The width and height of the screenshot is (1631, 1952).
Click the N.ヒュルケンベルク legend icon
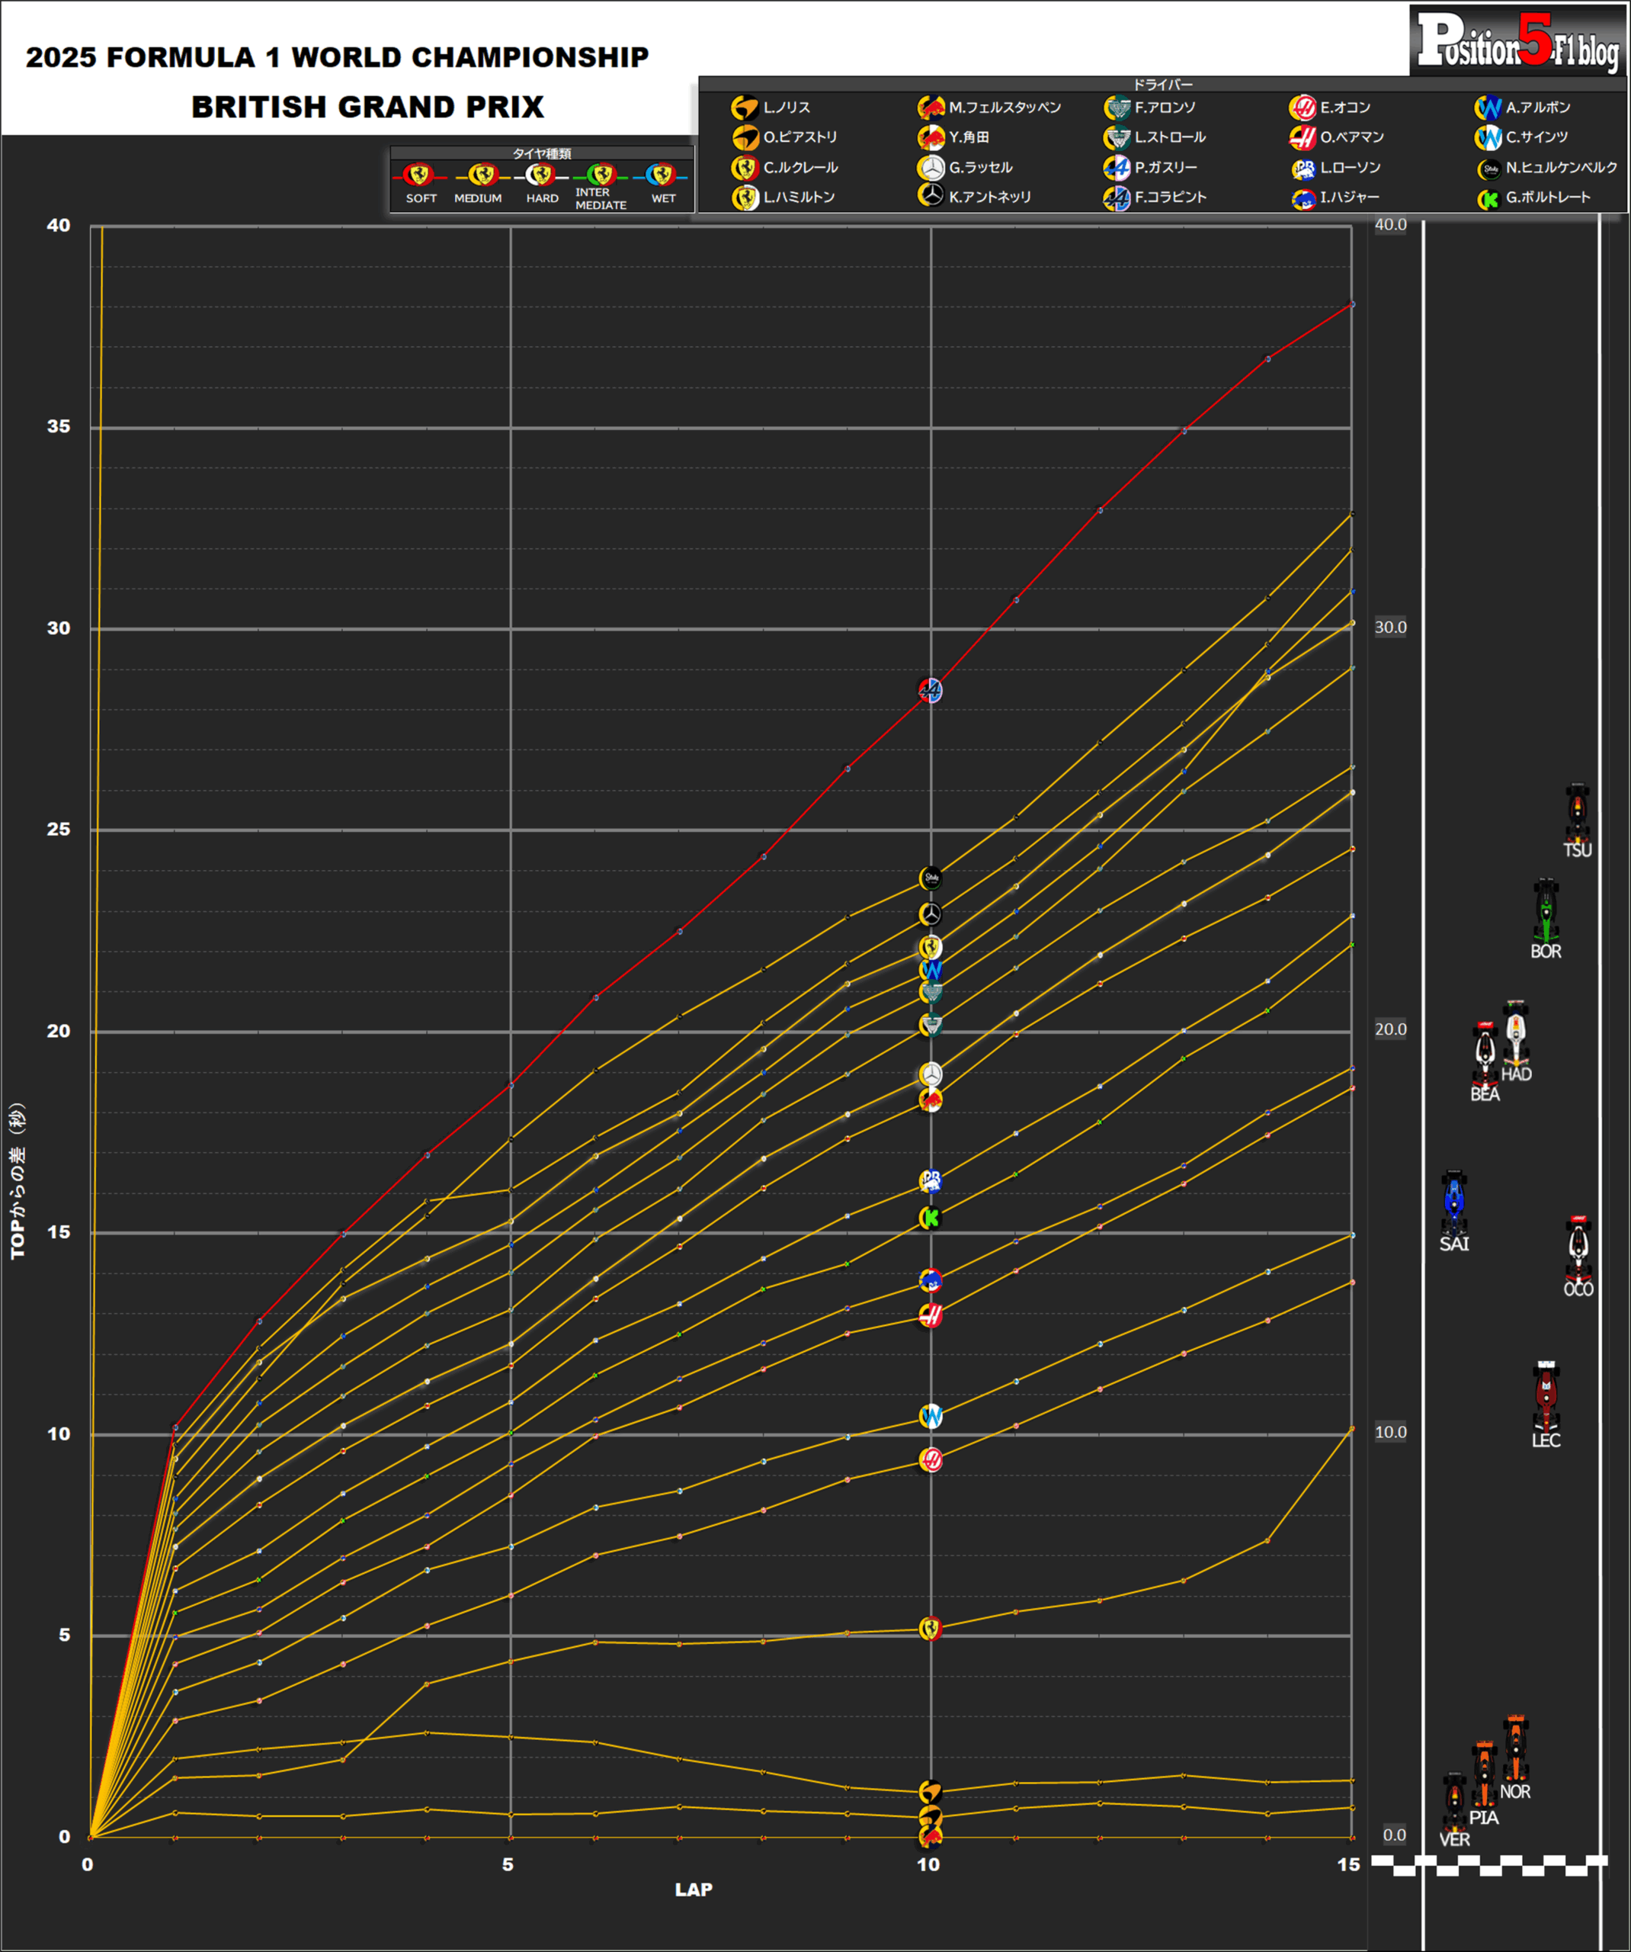point(1490,169)
